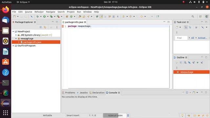Click the green Run toolbar button
Screen dimensions: 210x118
[44, 16]
